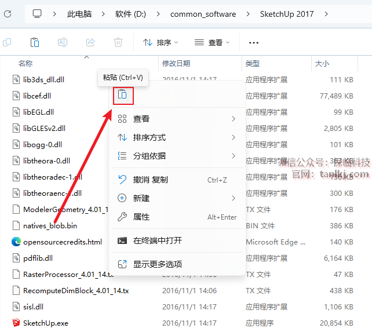
Task: Click the BIN 文件 type cell
Action: point(260,226)
